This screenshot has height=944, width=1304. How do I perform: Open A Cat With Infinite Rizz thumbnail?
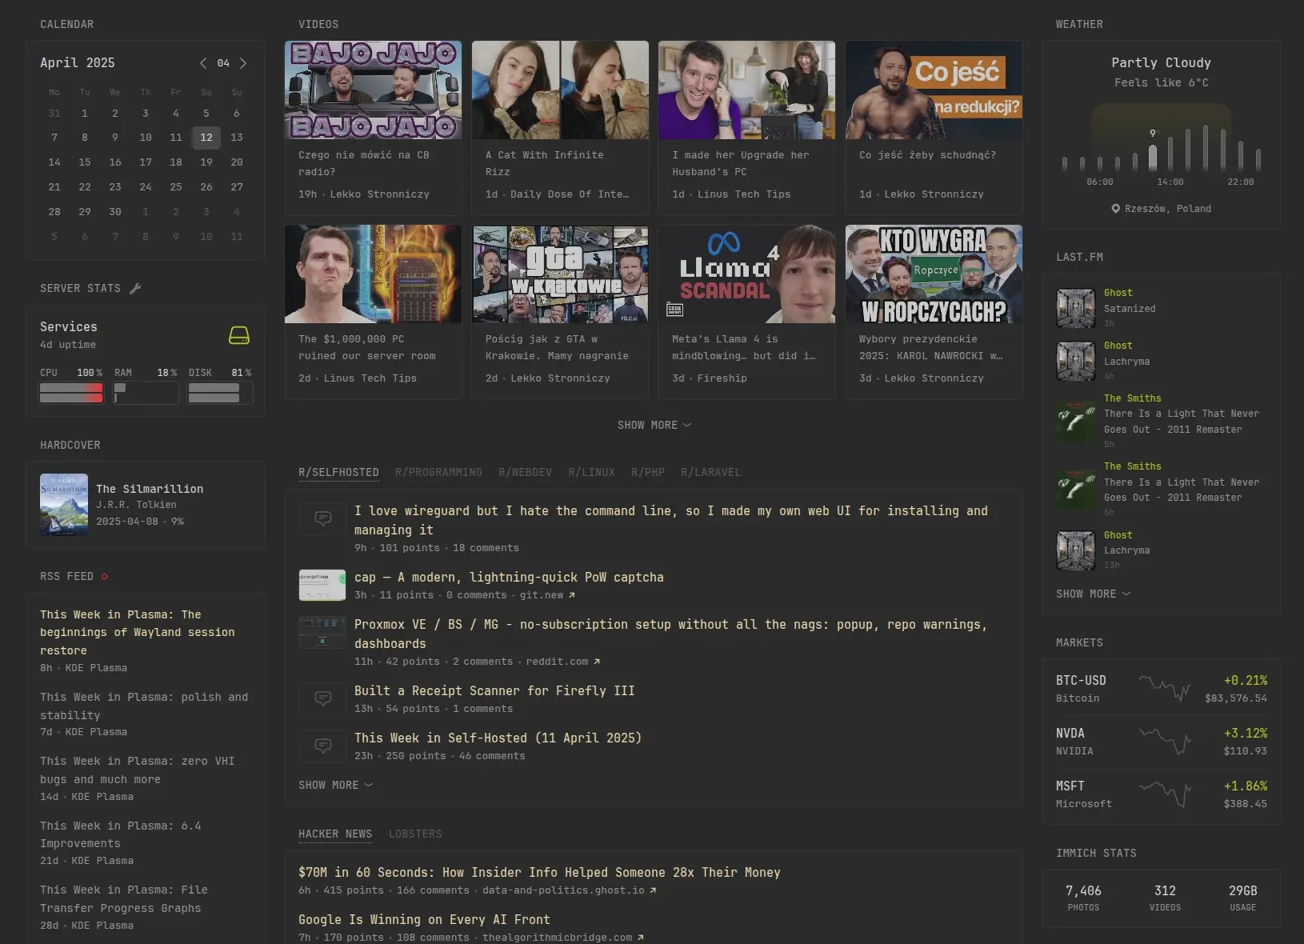[560, 90]
